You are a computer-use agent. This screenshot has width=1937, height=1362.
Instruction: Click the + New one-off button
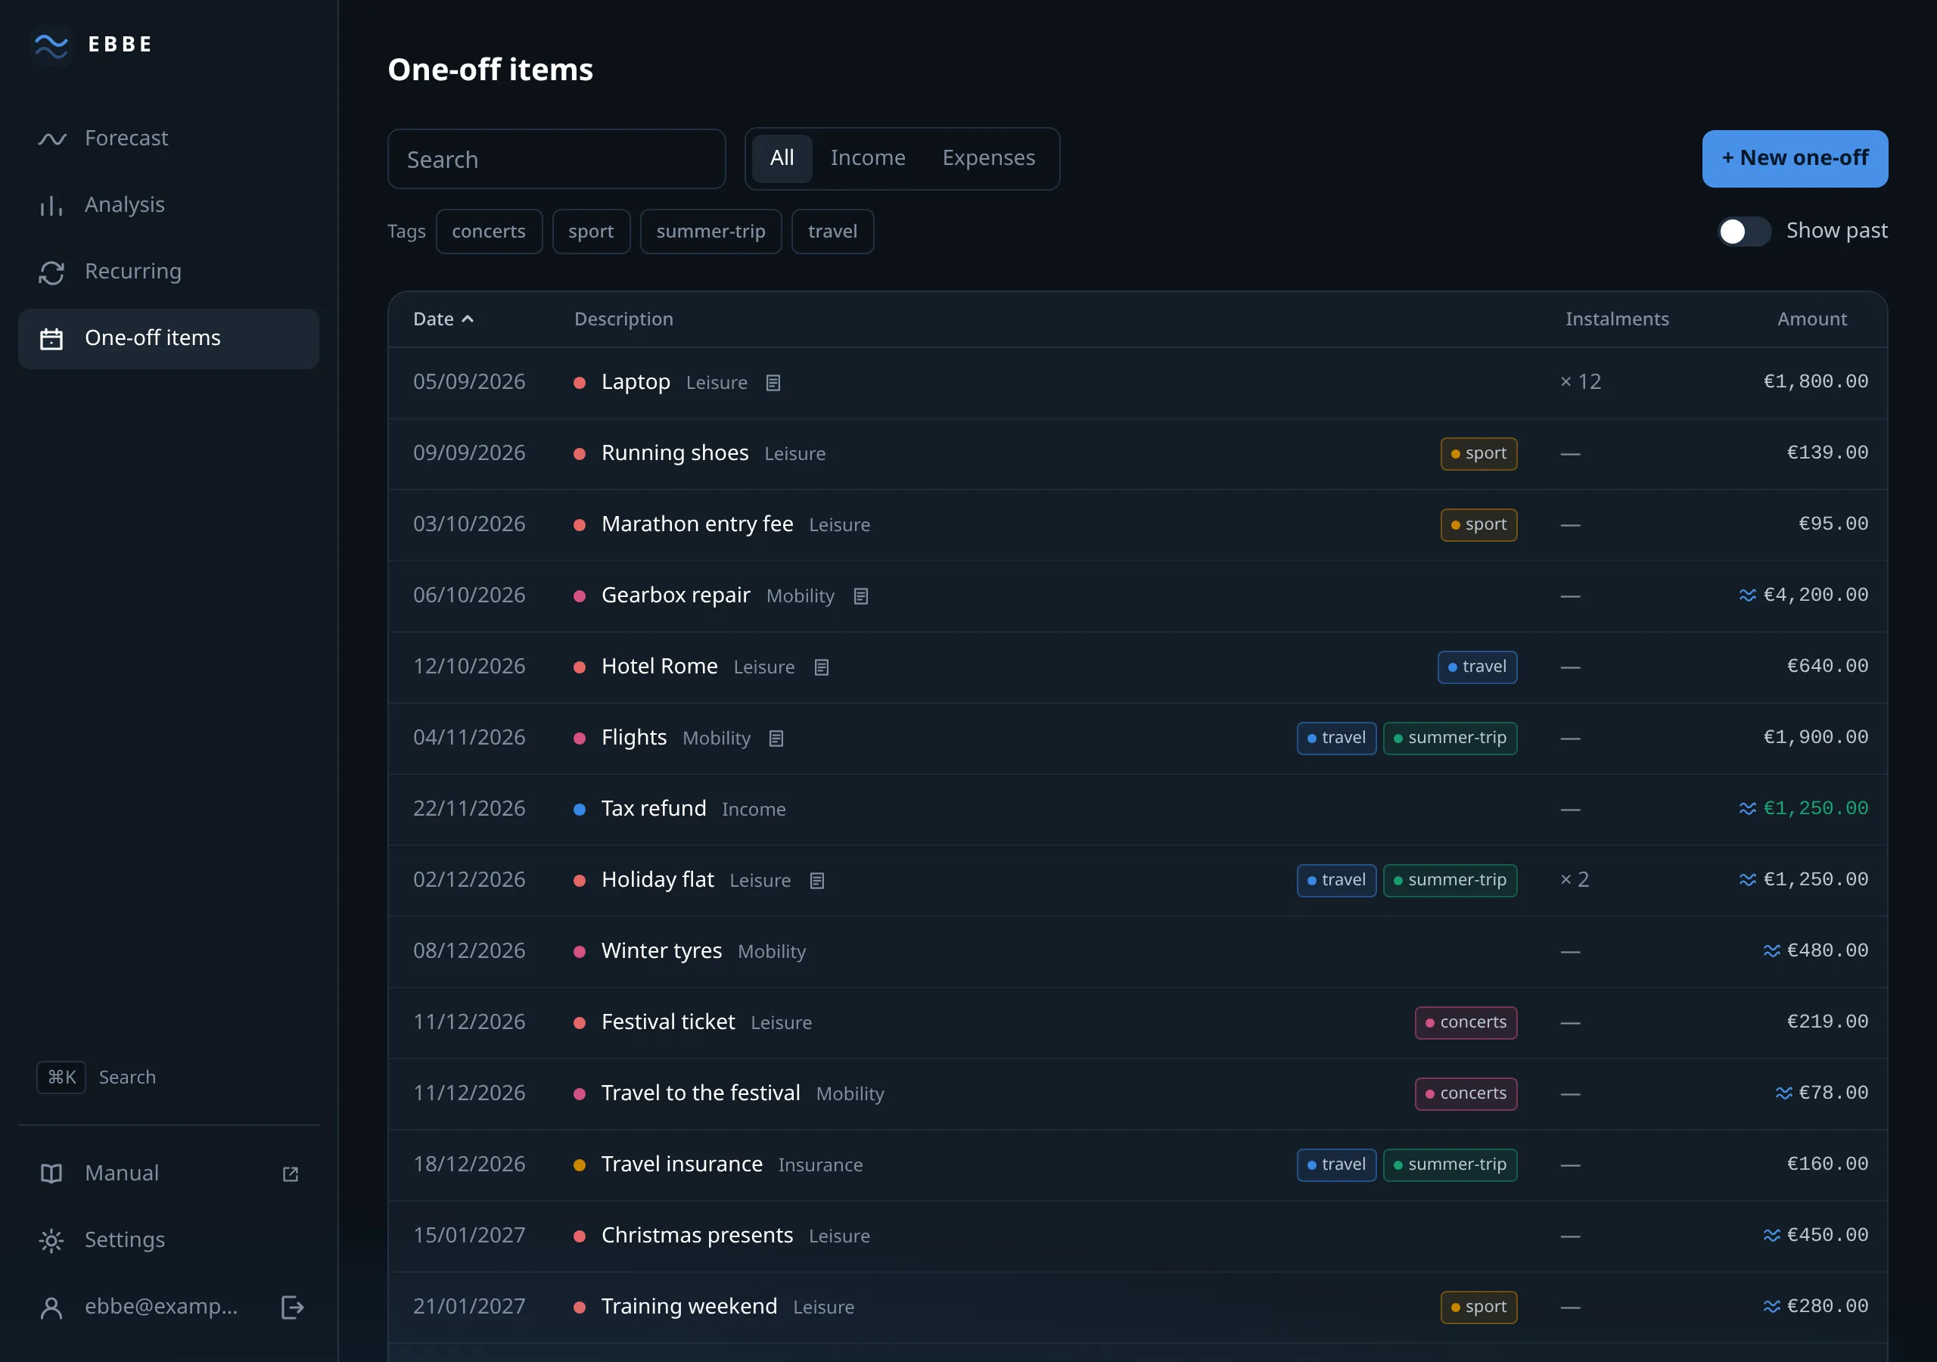(1795, 159)
